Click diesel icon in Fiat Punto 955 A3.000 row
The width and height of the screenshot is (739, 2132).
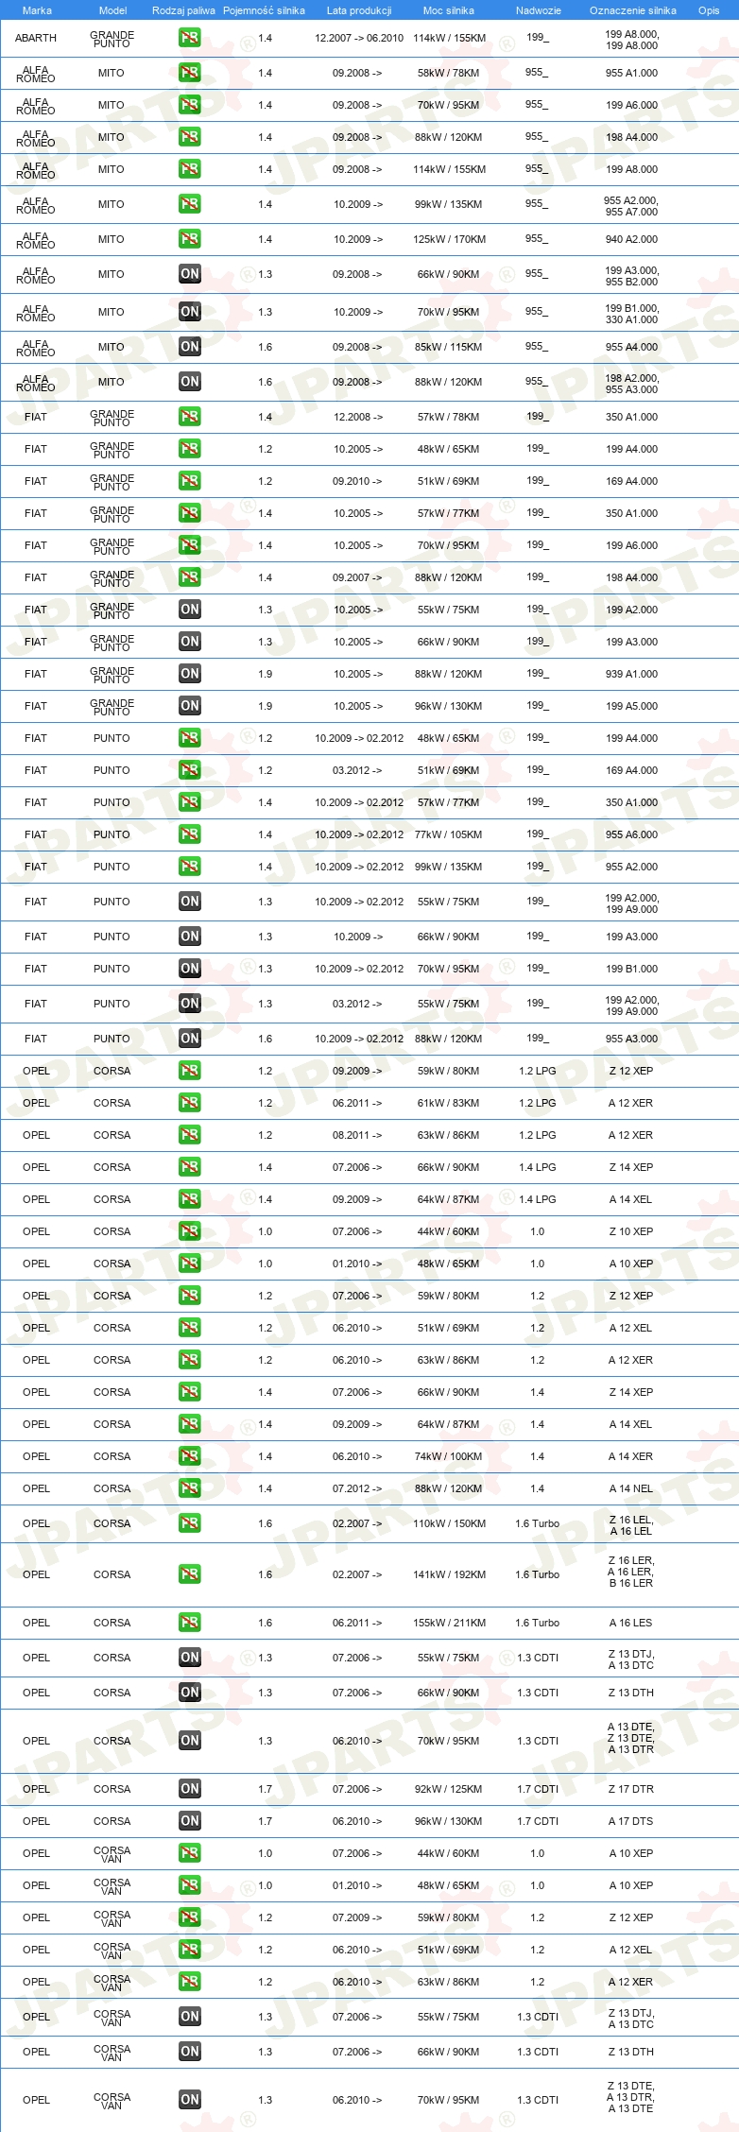click(190, 1039)
